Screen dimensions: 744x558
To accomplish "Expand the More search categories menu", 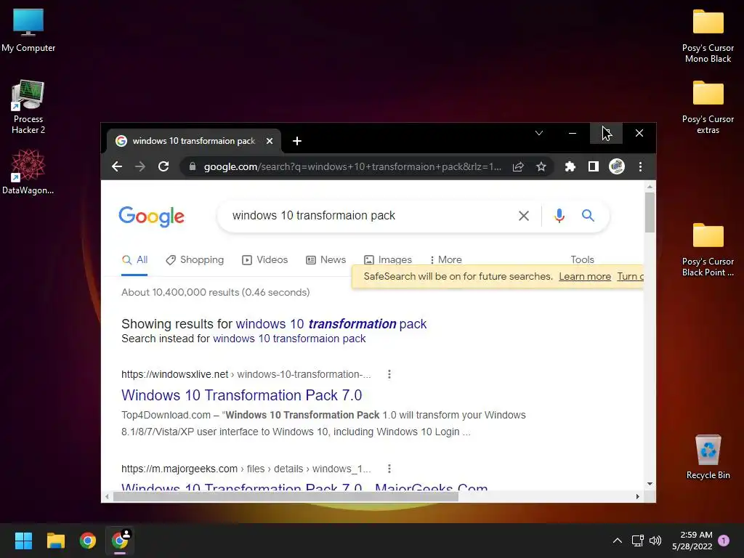I will pyautogui.click(x=445, y=259).
